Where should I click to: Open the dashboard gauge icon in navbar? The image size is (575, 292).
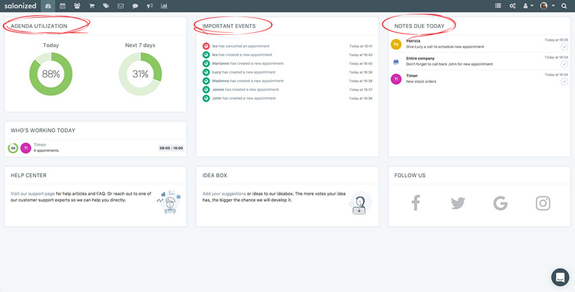pyautogui.click(x=48, y=6)
